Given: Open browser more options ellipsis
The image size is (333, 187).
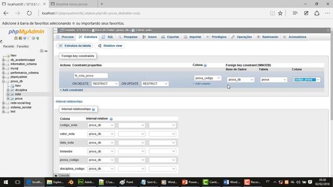Looking at the screenshot, I should 327,13.
